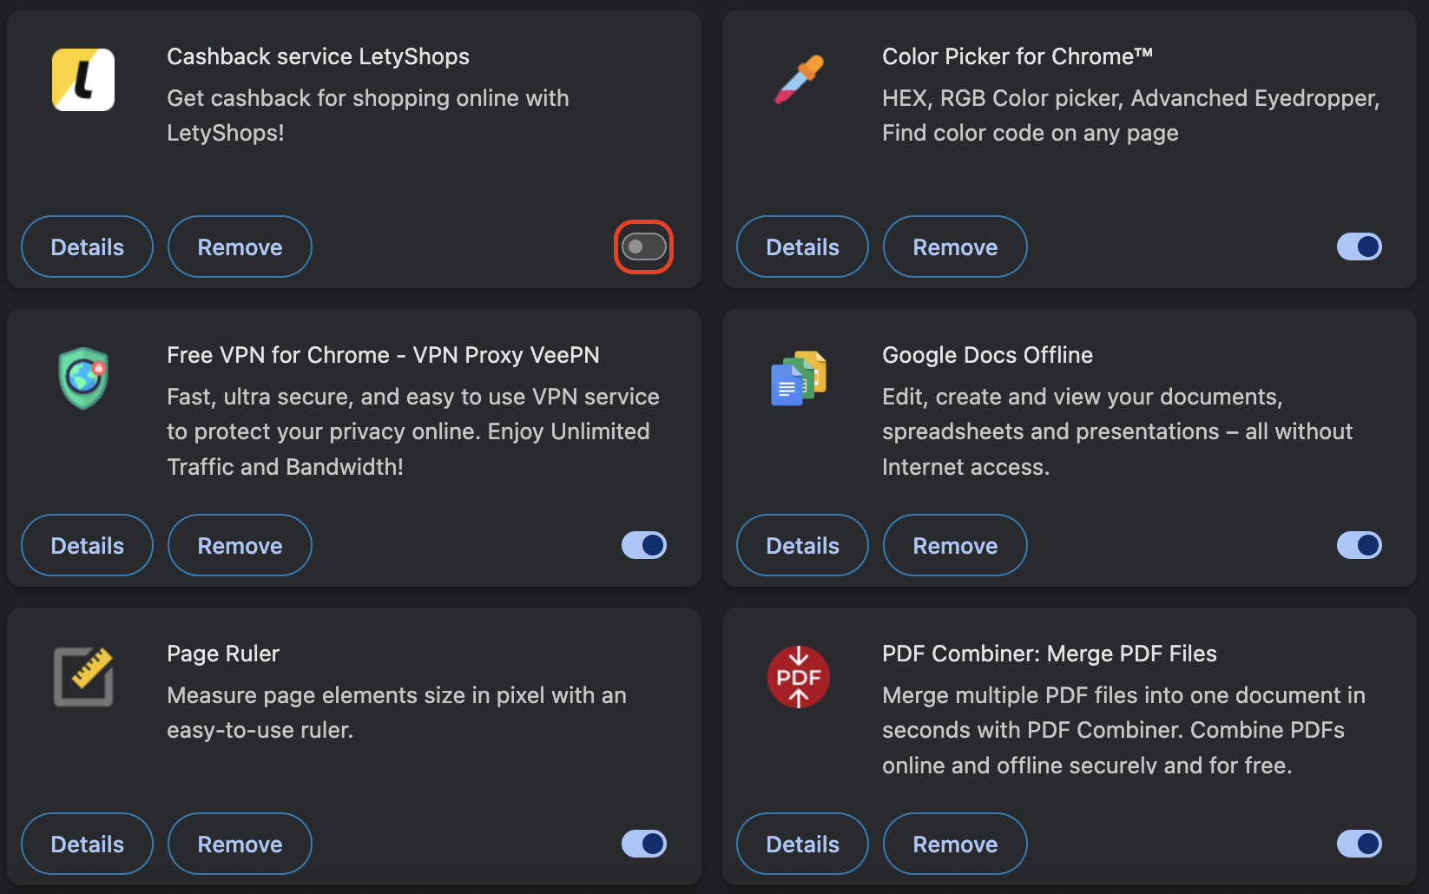
Task: Turn off Free VPN VeePN extension
Action: tap(644, 545)
